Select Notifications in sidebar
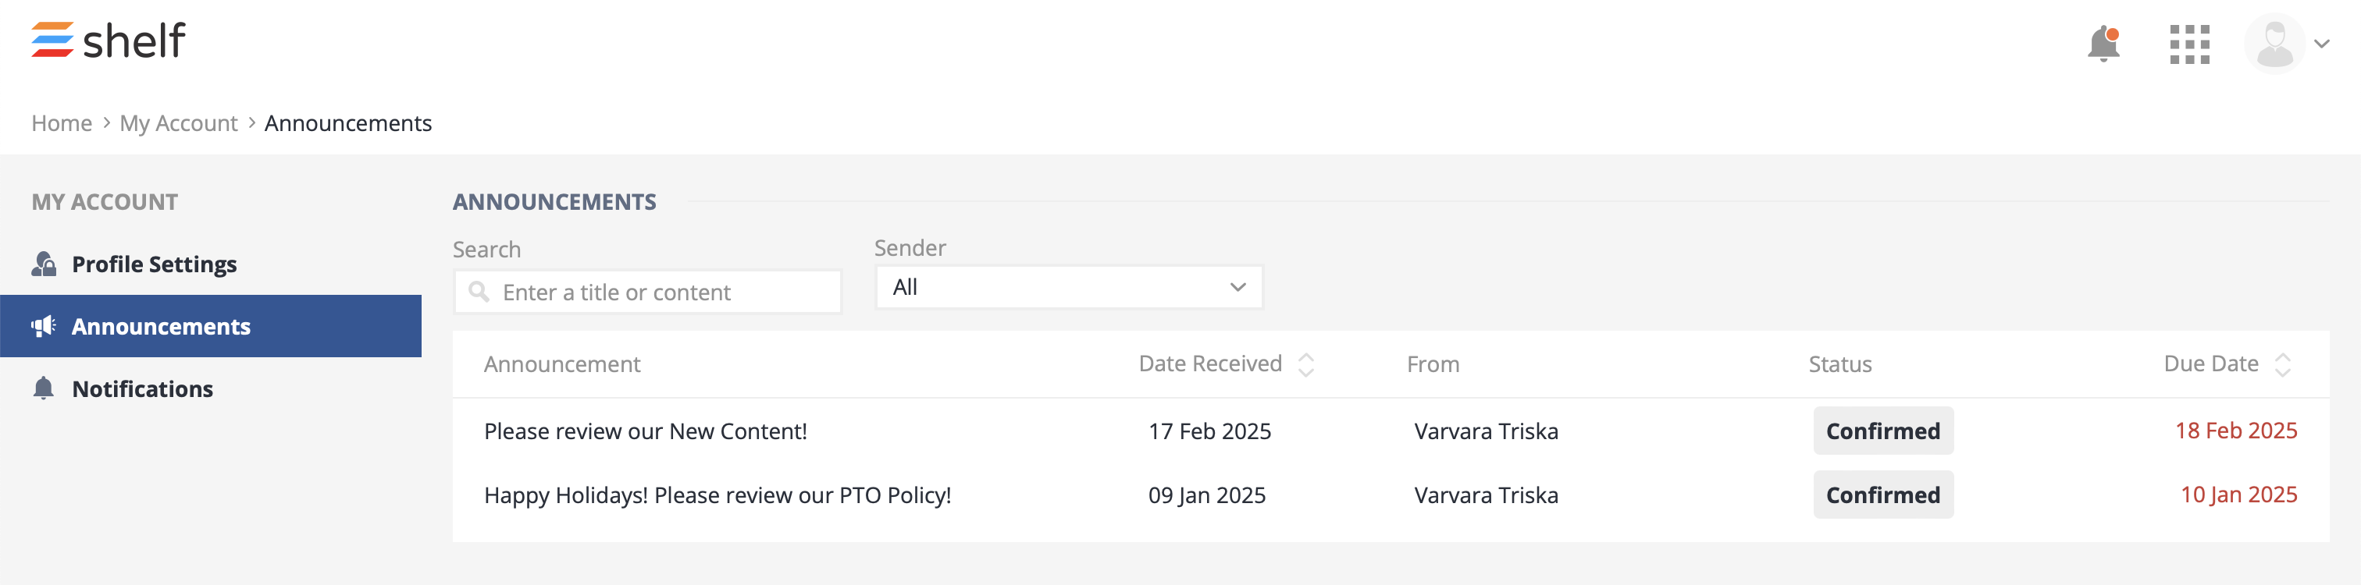The height and width of the screenshot is (585, 2361). [142, 388]
